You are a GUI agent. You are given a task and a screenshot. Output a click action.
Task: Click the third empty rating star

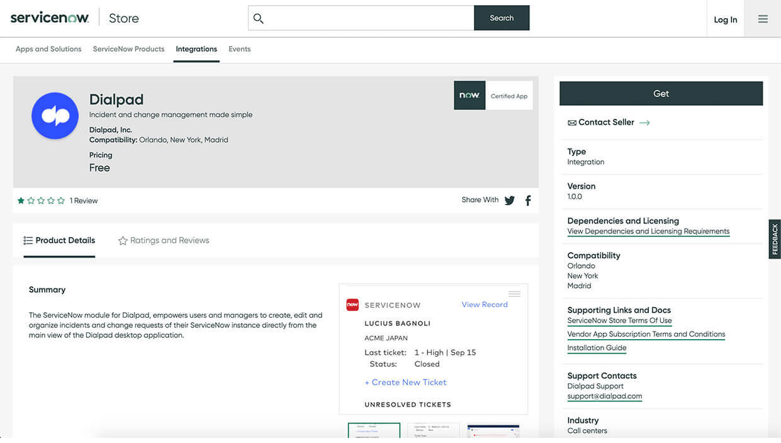click(x=41, y=201)
